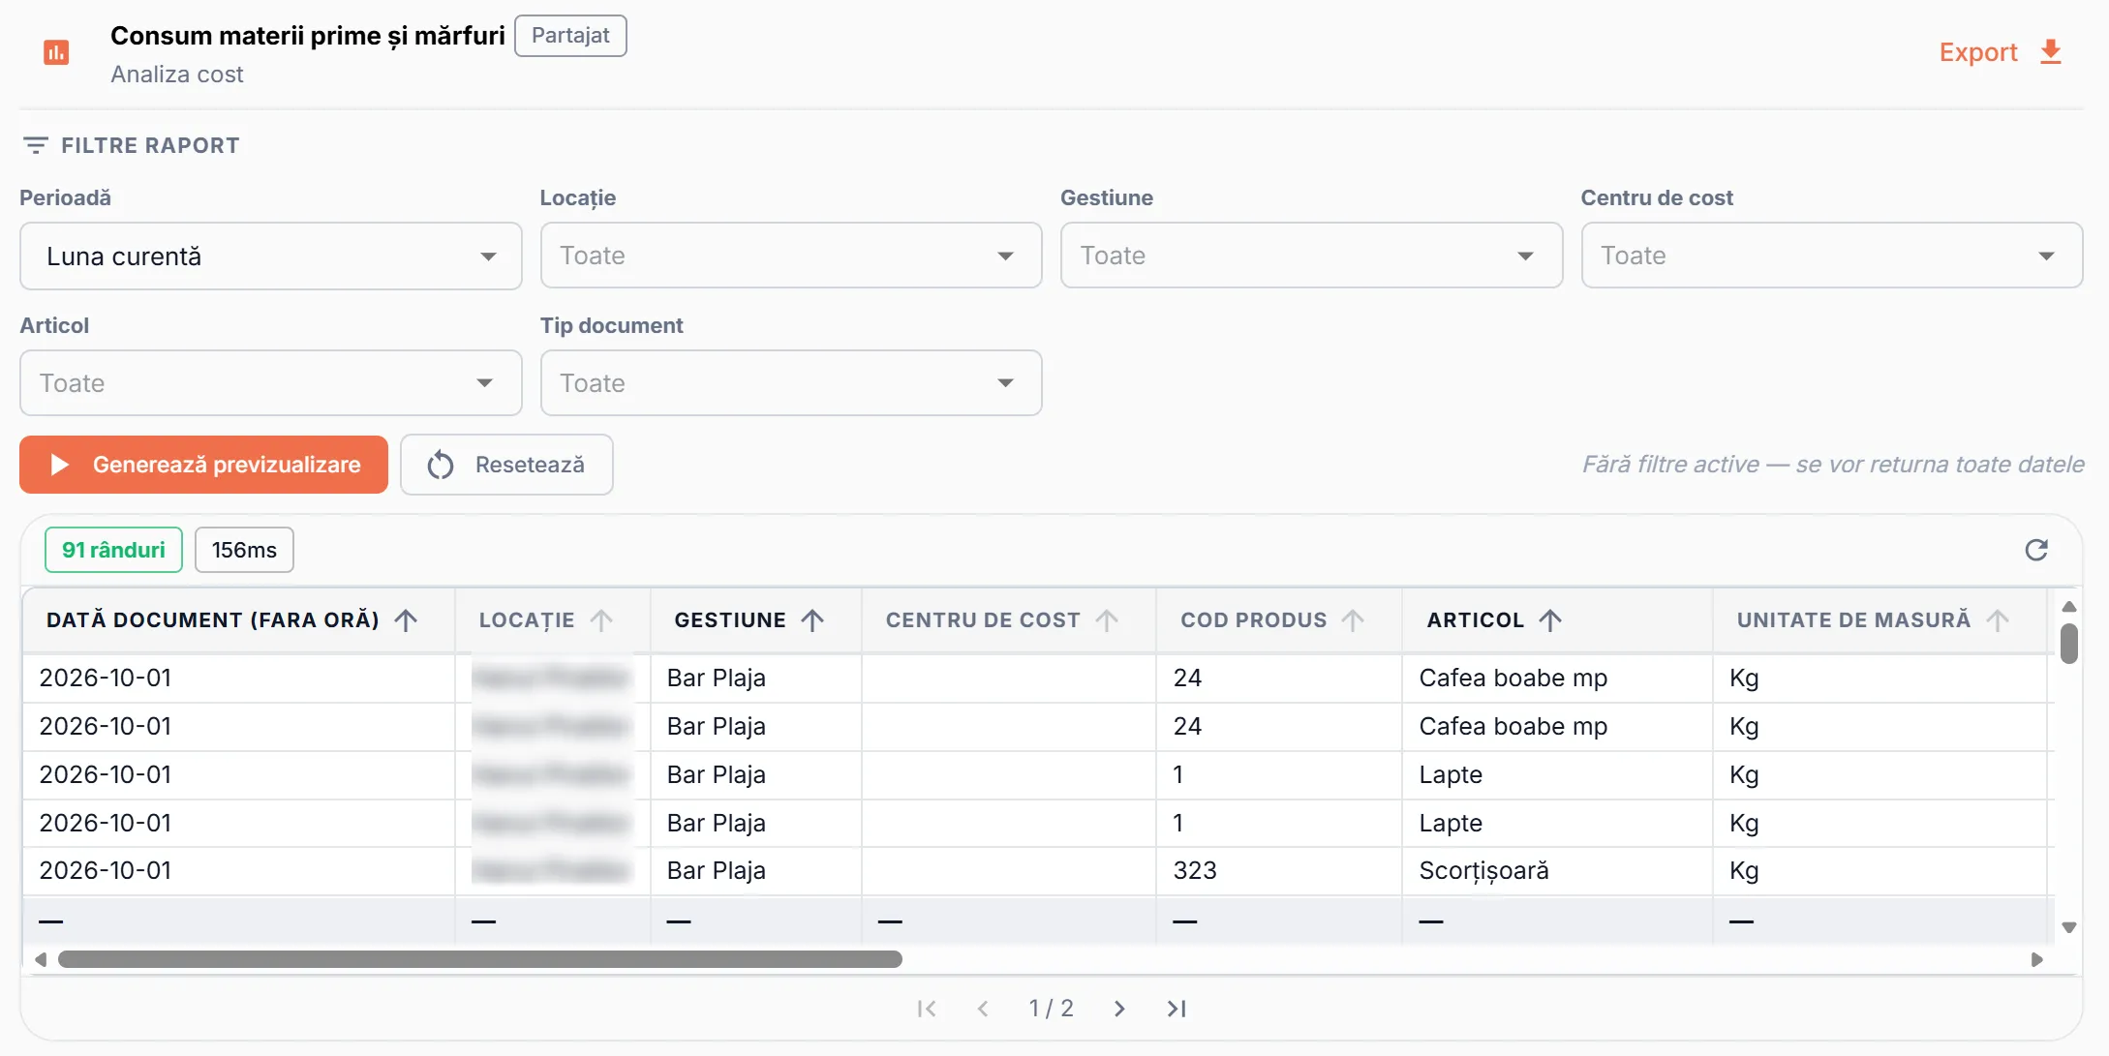Click the refresh icon above the table
The height and width of the screenshot is (1056, 2109).
point(2036,550)
